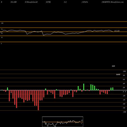Click the 'SI(TM)' header text
Viewport: 127px width, 127px height.
click(x=48, y=2)
